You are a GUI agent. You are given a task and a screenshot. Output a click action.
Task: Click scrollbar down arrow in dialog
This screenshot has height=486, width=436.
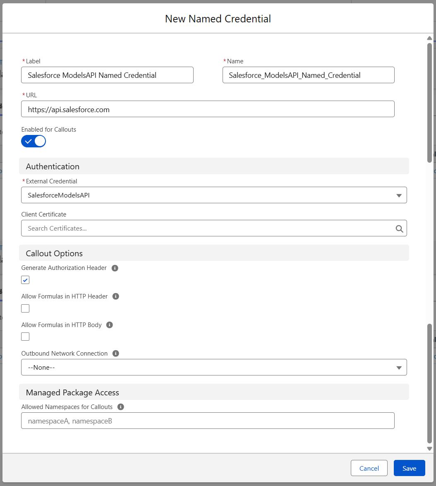coord(429,449)
